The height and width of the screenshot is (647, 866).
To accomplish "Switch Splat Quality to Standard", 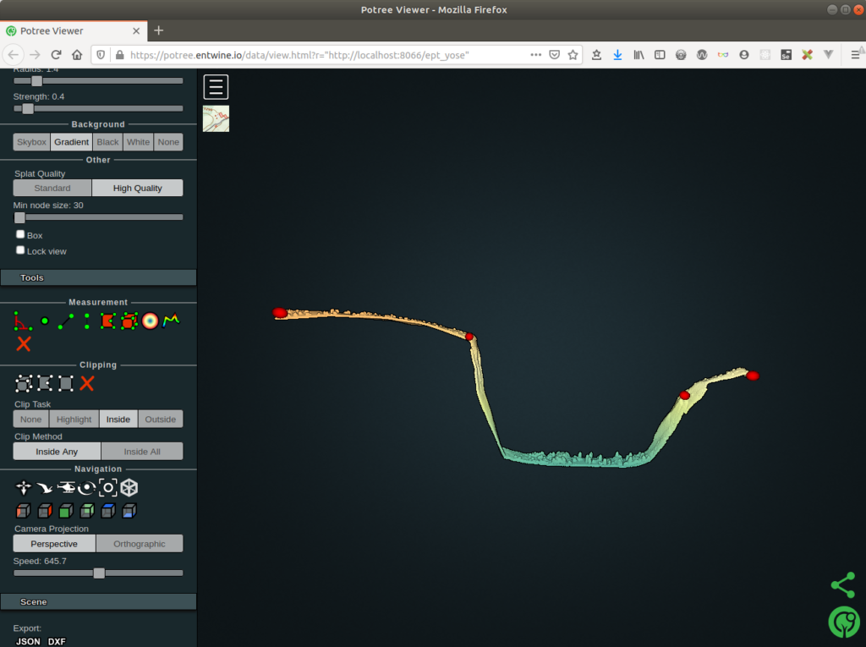I will click(52, 187).
